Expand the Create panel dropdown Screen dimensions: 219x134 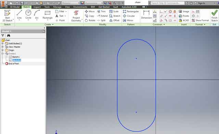tap(53, 25)
